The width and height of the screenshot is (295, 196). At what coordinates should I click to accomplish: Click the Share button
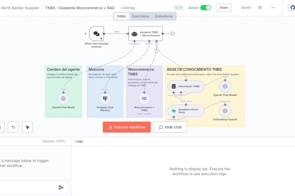[x=224, y=8]
